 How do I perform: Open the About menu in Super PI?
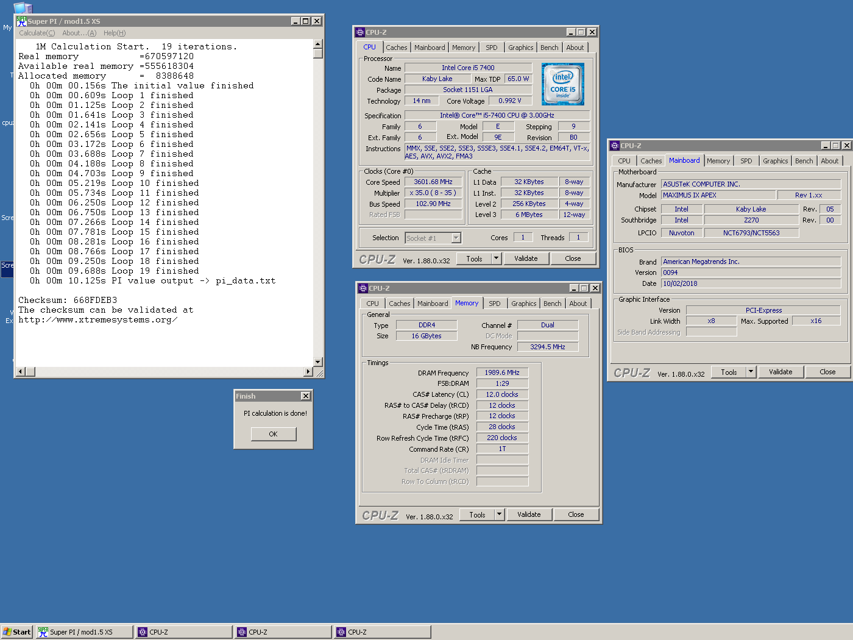tap(79, 33)
